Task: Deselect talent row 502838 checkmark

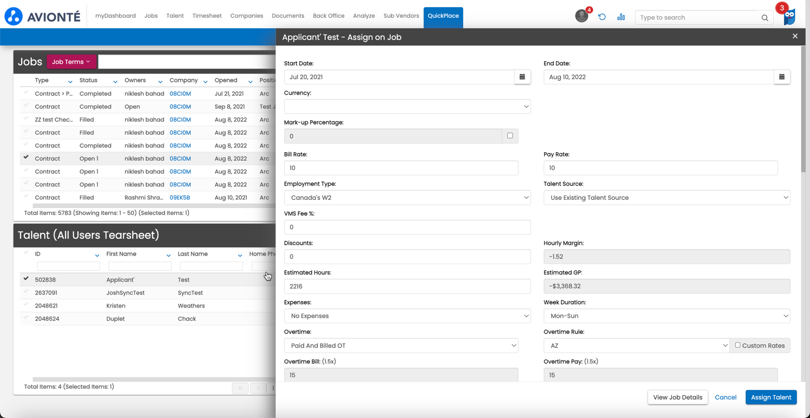Action: coord(26,278)
